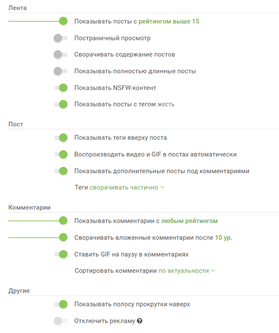
Task: Disable Показывать NSFW-контент toggle
Action: (x=61, y=88)
